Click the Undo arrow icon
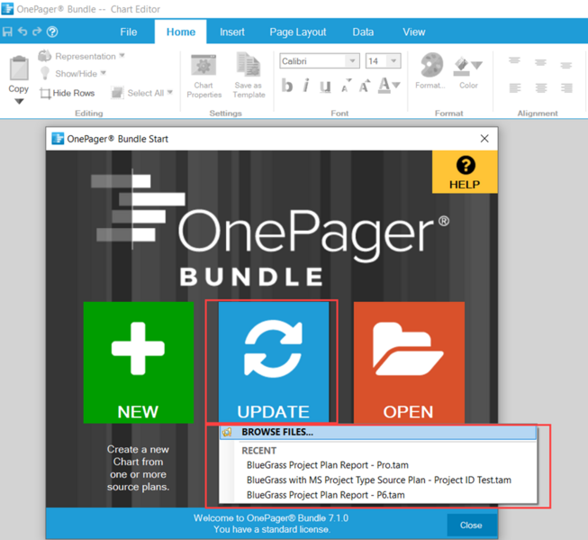This screenshot has height=540, width=588. (23, 32)
